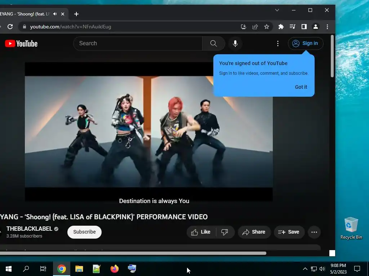369x276 pixels.
Task: Click the YouTube search magnifier button
Action: coord(214,43)
